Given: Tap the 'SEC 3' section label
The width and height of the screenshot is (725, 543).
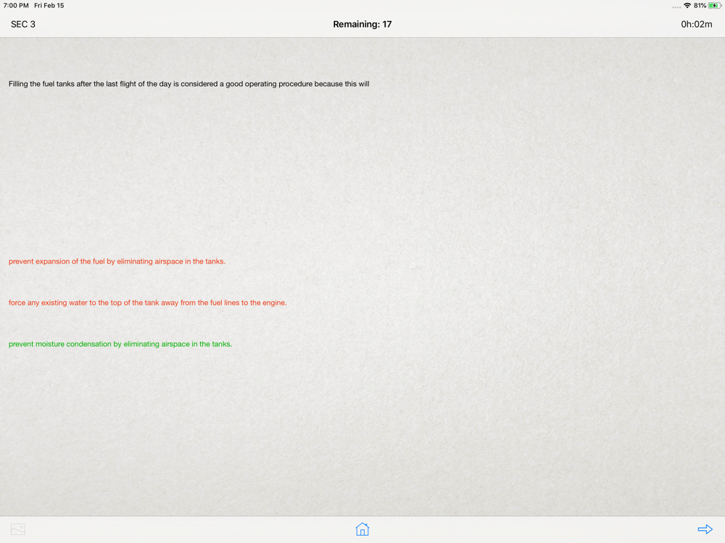Looking at the screenshot, I should pos(23,25).
